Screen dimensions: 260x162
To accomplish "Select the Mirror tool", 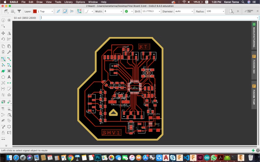I will pos(9,33).
